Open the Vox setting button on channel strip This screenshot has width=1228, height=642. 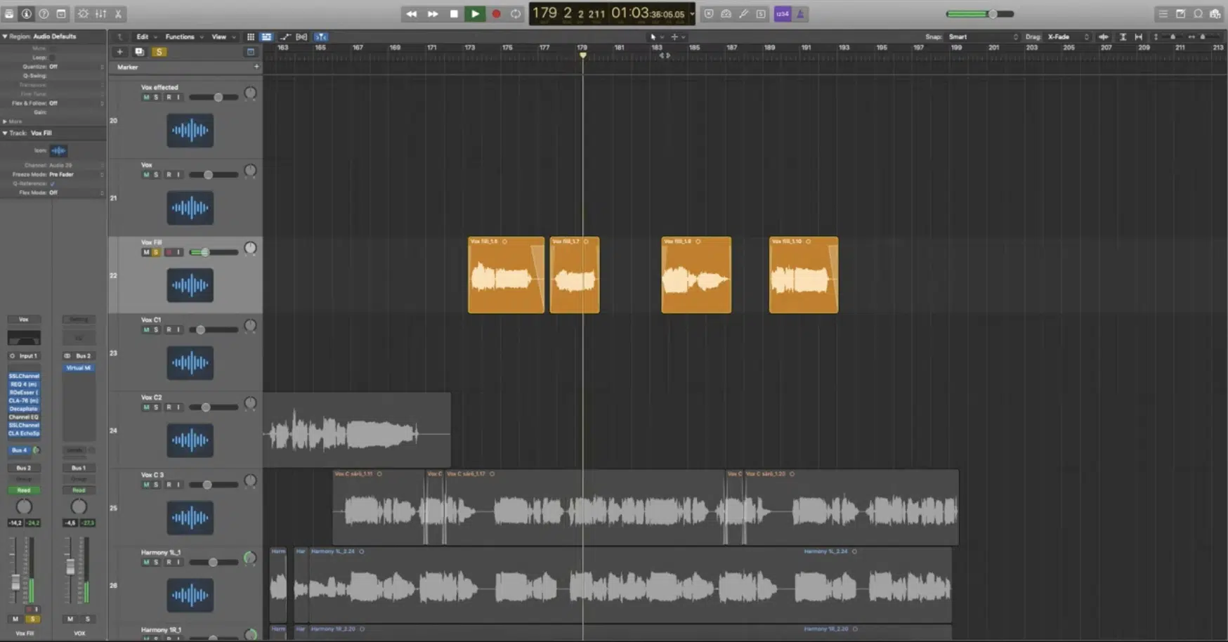coord(24,319)
